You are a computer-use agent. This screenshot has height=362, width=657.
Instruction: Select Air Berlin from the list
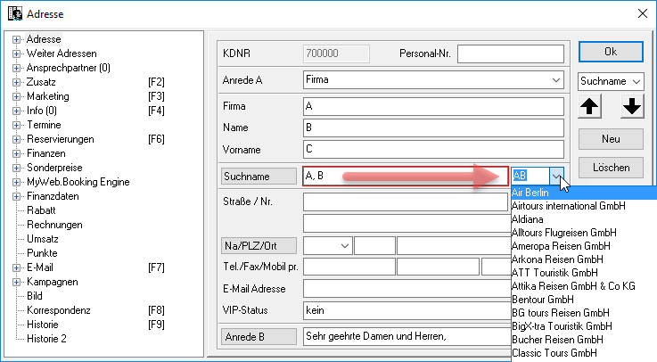[584, 193]
